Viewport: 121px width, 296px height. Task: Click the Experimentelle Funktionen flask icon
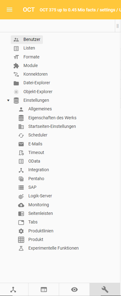coord(21,248)
